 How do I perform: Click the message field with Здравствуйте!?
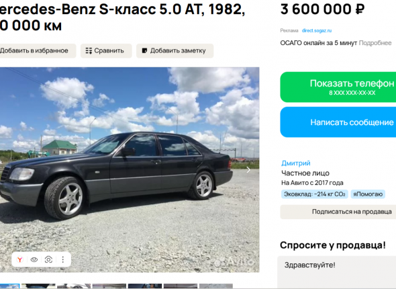337,273
